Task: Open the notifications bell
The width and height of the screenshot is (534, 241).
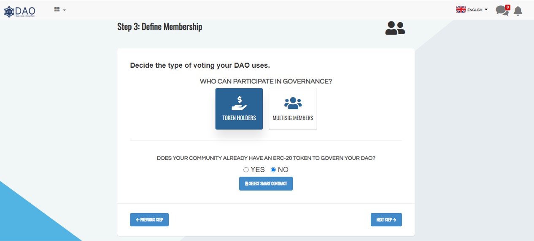Action: coord(518,11)
